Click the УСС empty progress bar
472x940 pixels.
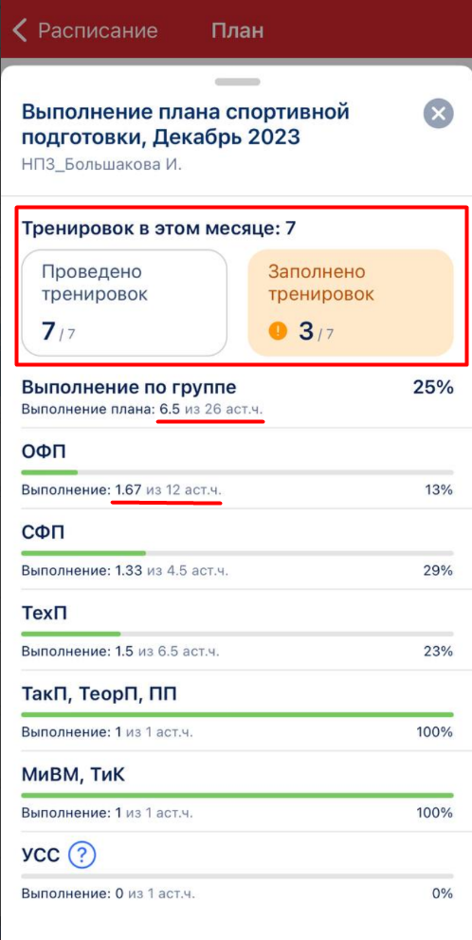pyautogui.click(x=237, y=875)
